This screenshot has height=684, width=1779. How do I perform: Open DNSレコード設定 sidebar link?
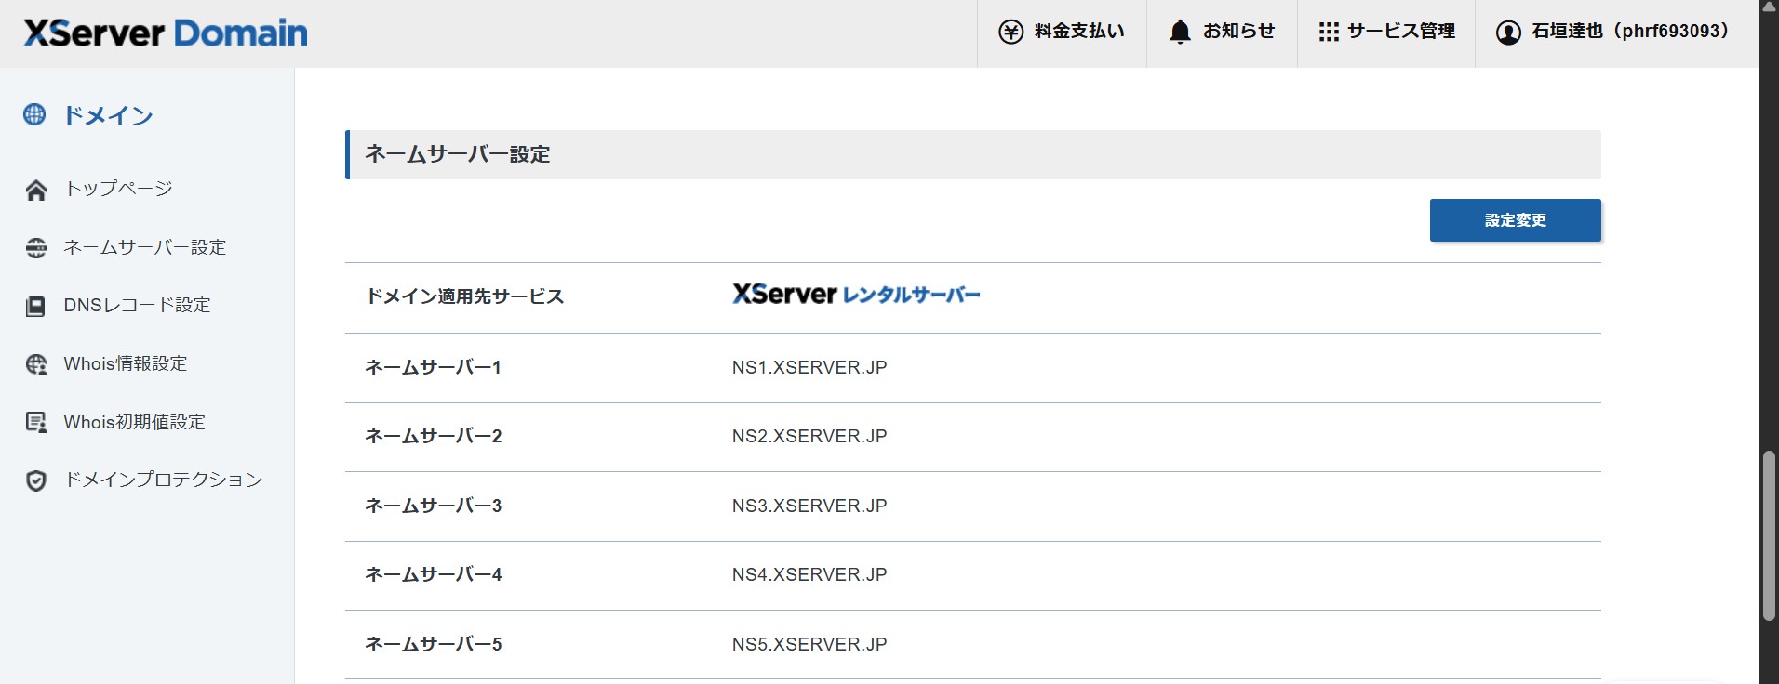[137, 305]
